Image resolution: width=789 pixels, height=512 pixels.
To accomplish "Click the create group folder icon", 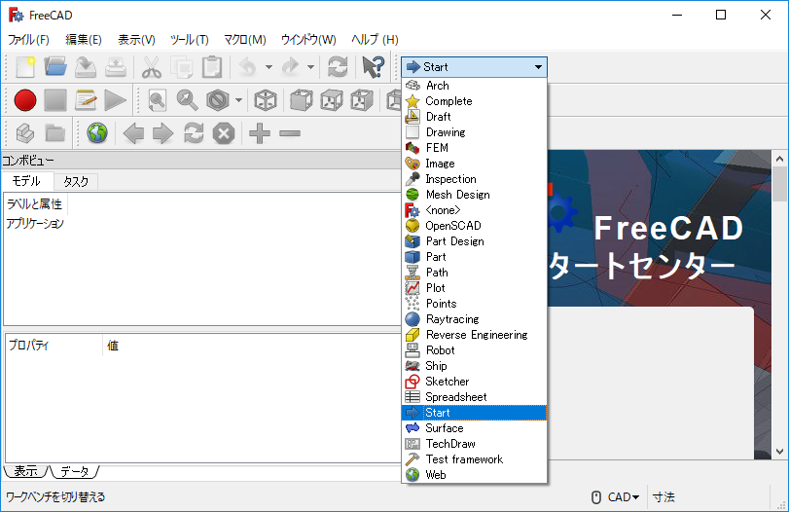I will point(55,133).
